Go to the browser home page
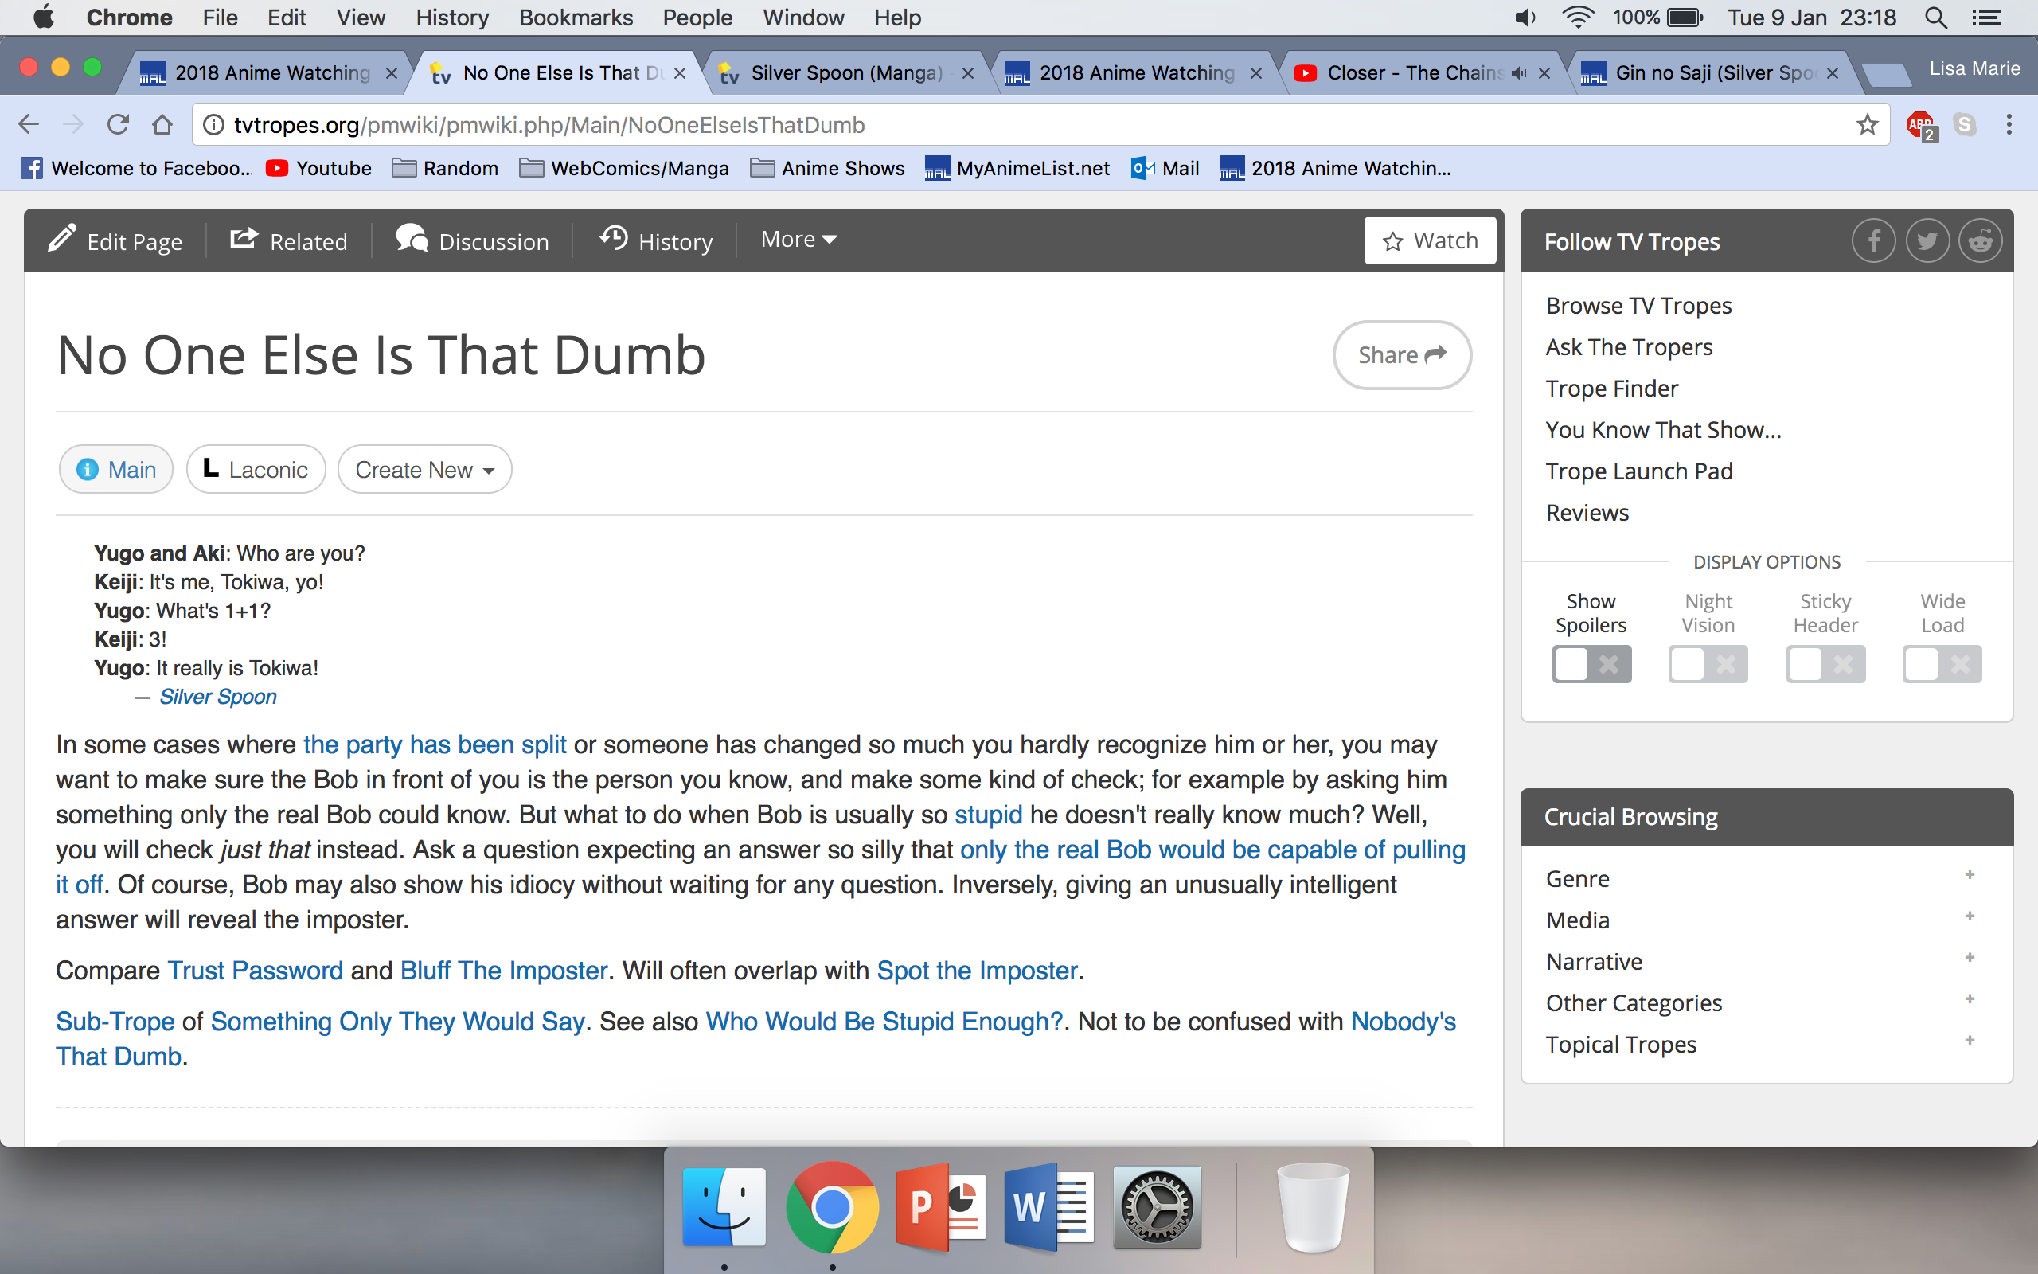This screenshot has width=2038, height=1274. tap(162, 125)
